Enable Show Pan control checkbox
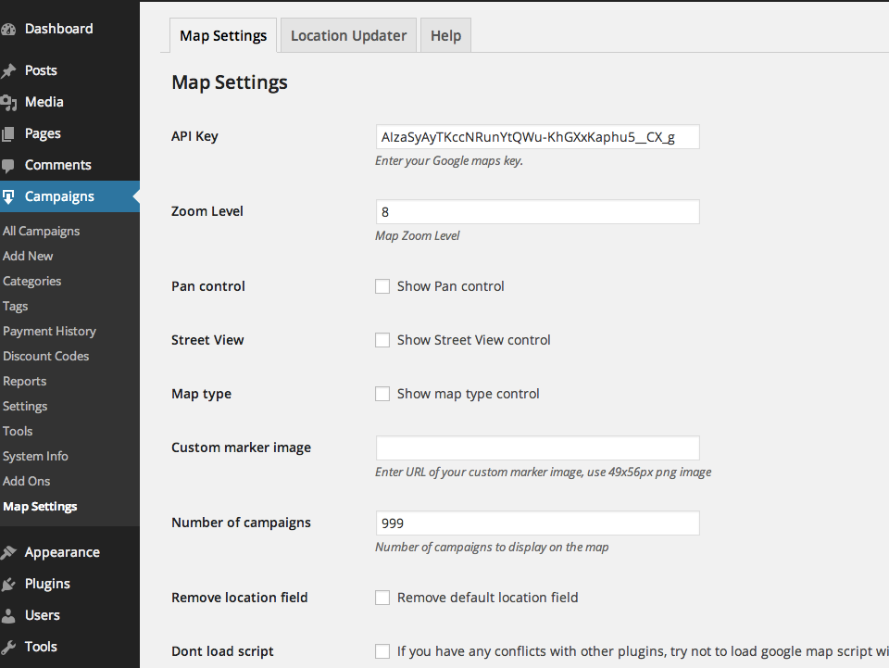Screen dimensions: 889x668 pos(382,286)
